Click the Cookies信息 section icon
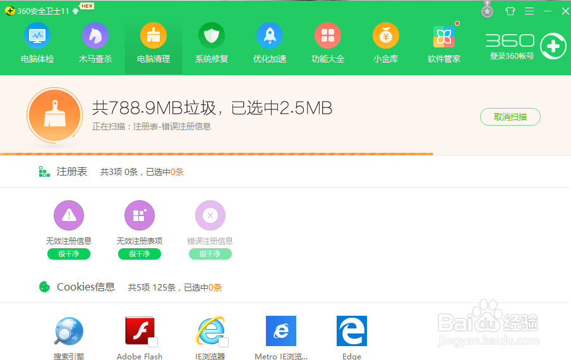Viewport: 571px width, 360px height. (44, 287)
